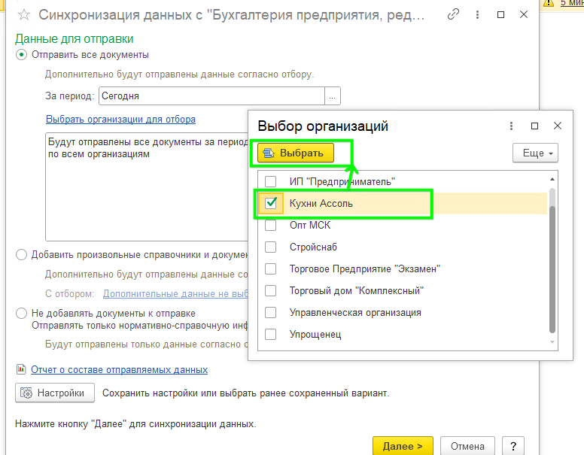Check the Опт МСК checkbox

pos(270,225)
